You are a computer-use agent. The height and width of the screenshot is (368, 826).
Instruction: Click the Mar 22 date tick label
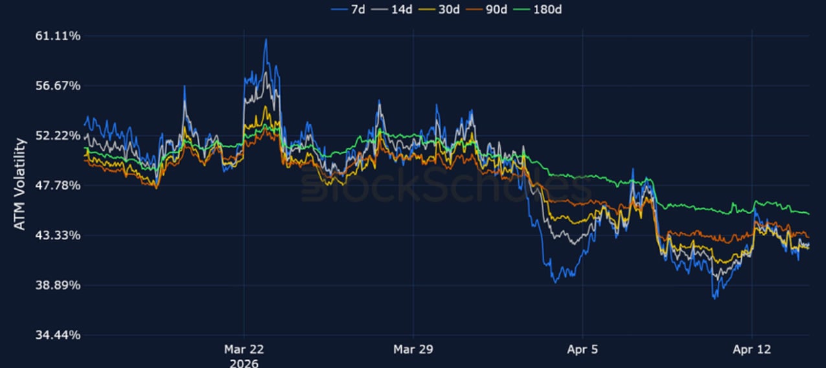[x=244, y=349]
